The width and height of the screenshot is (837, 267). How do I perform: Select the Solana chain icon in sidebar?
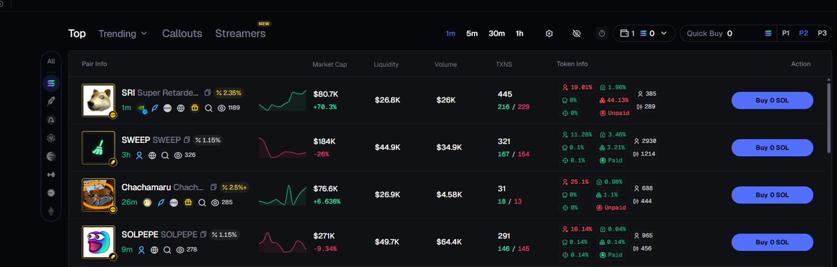tap(51, 82)
